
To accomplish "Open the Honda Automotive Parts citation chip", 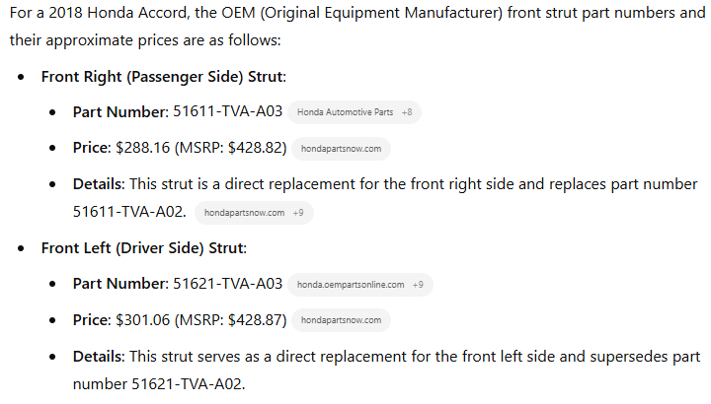I will point(345,112).
